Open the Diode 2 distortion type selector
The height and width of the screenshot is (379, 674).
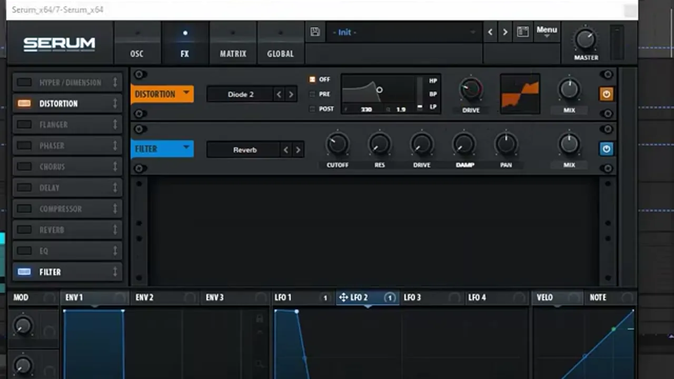pos(241,95)
